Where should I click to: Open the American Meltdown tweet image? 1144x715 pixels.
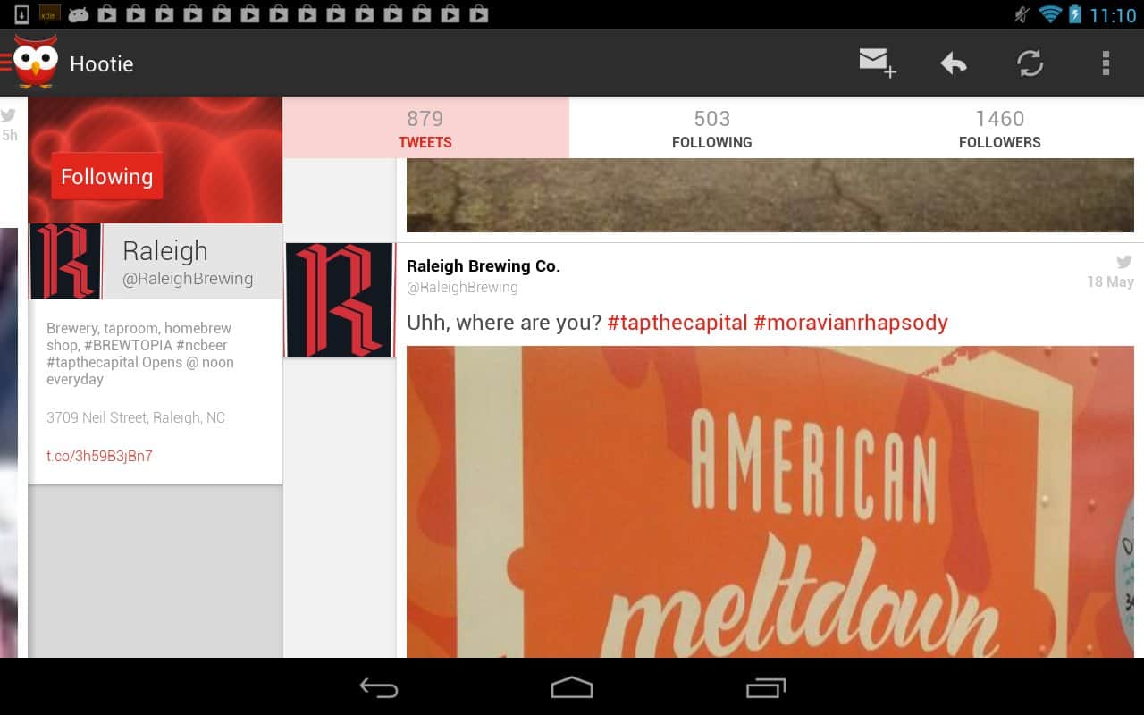click(x=769, y=500)
